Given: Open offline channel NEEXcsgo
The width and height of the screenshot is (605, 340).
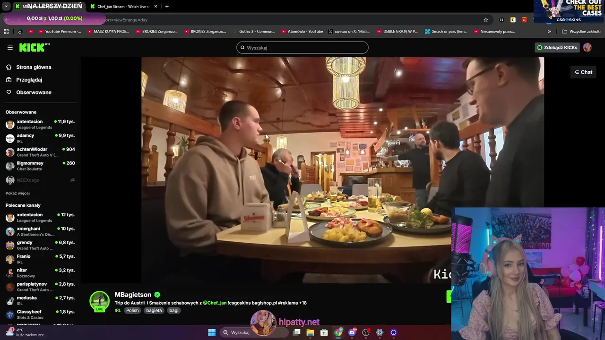Looking at the screenshot, I should coord(40,180).
